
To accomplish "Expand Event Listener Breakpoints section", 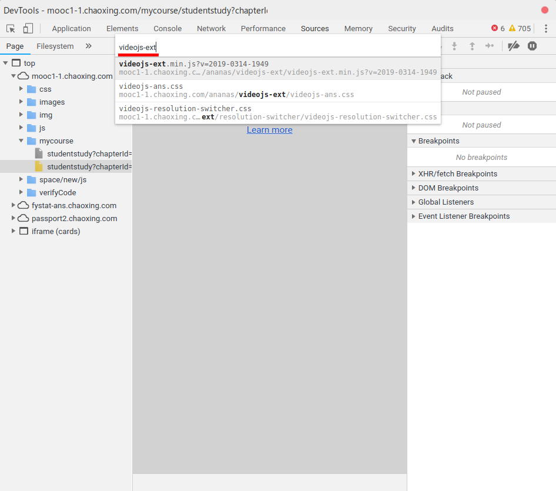I will [x=413, y=216].
